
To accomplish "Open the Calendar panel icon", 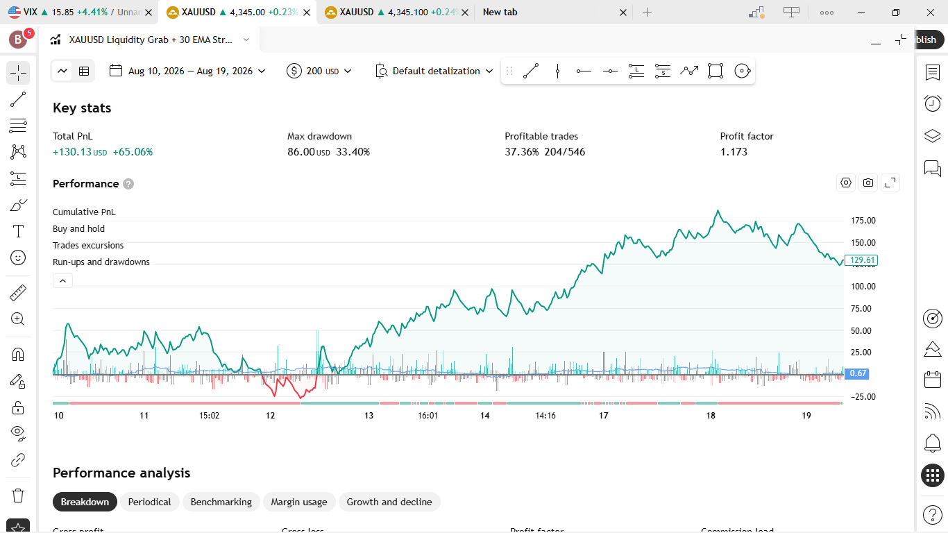I will coord(932,379).
